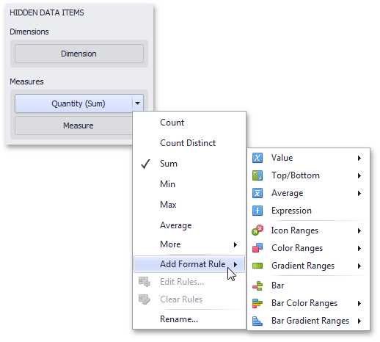Click the Average x-bar icon in submenu
Screen dimensions: 380x342
(257, 193)
